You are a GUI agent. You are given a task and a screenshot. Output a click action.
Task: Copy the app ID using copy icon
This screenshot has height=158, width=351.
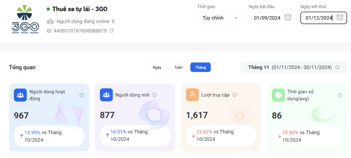pyautogui.click(x=111, y=31)
